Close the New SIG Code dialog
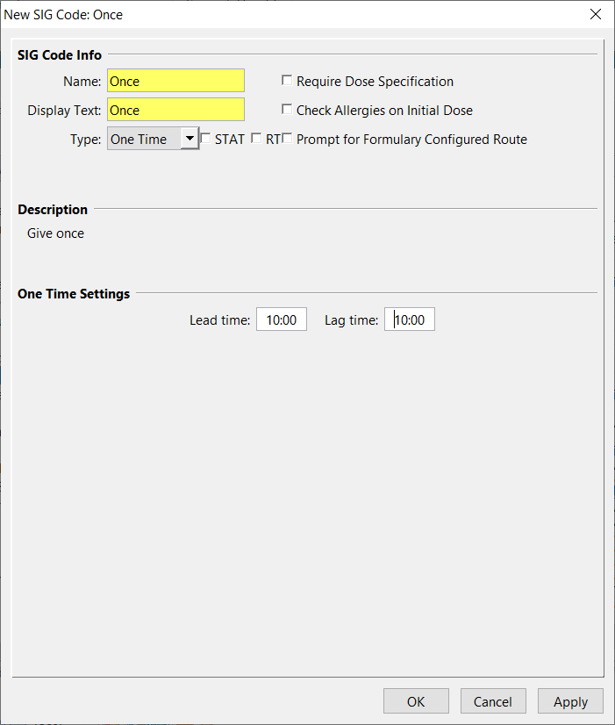Screen dimensions: 615x725 coord(596,14)
